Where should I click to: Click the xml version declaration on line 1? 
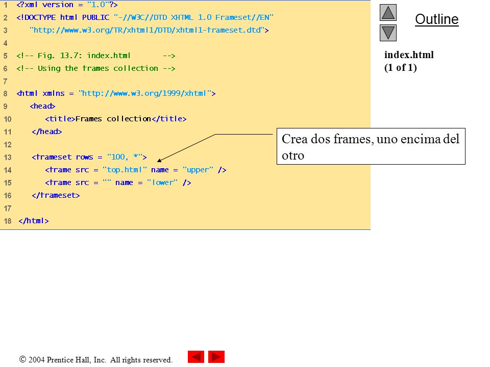click(x=67, y=5)
